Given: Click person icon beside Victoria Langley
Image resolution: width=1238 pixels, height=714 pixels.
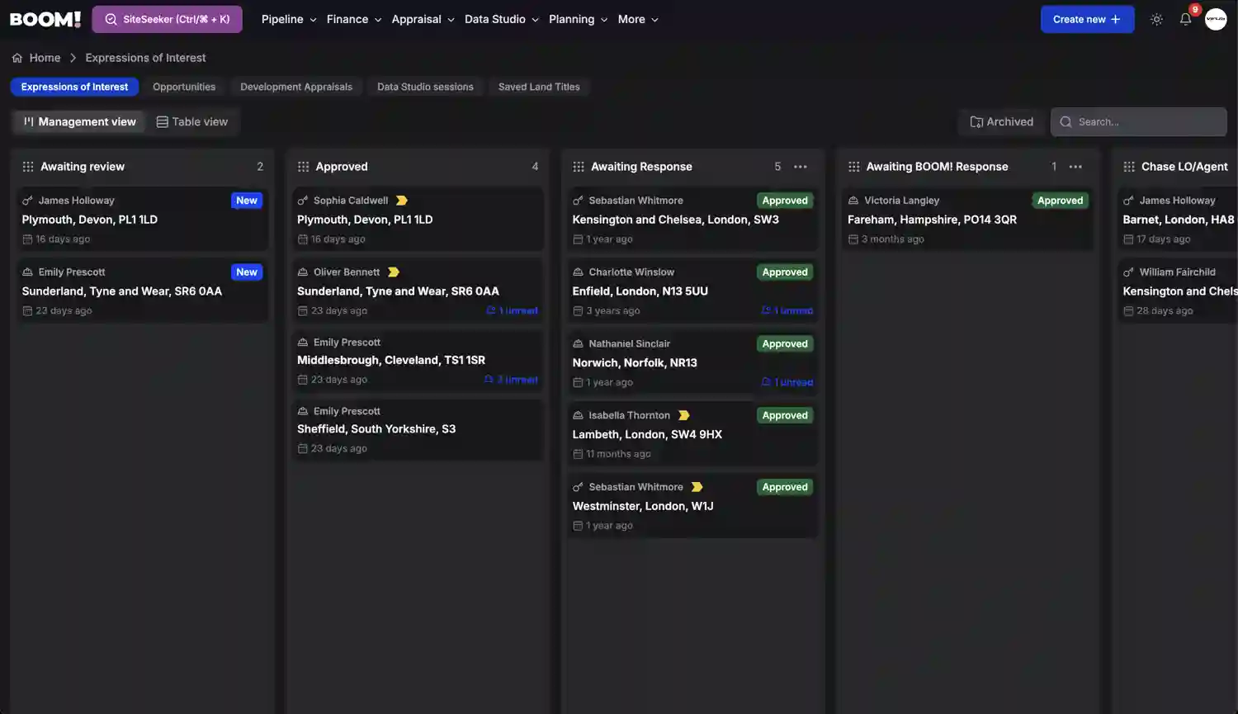Looking at the screenshot, I should pyautogui.click(x=853, y=201).
